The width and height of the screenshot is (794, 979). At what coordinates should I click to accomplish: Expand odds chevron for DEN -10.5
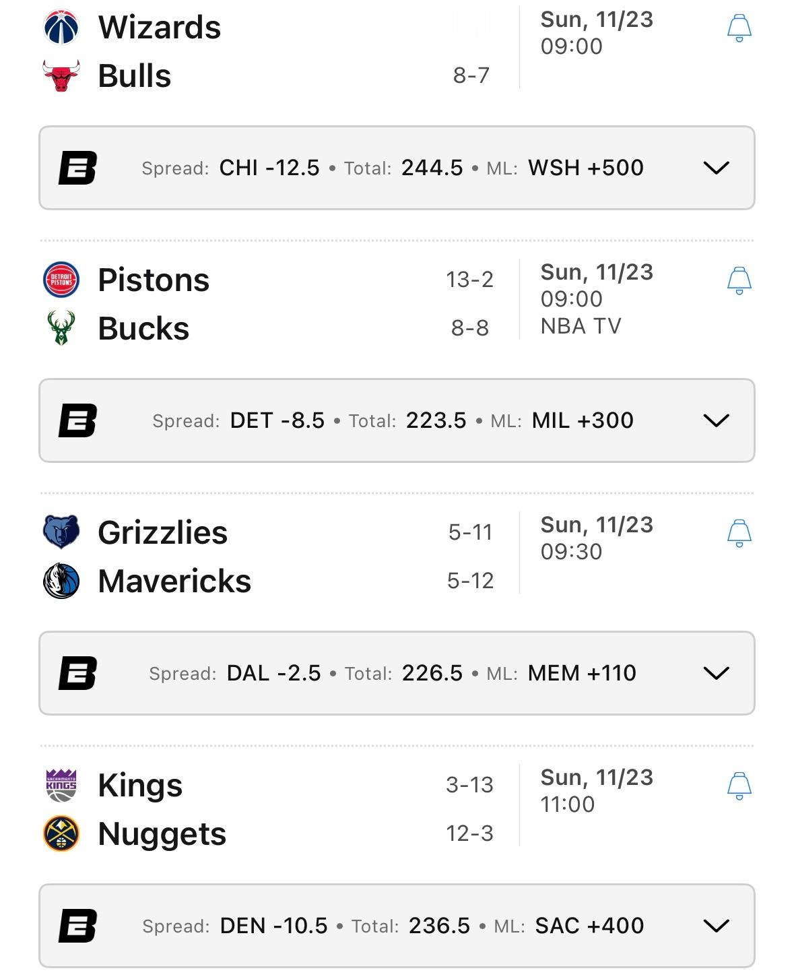[x=716, y=926]
